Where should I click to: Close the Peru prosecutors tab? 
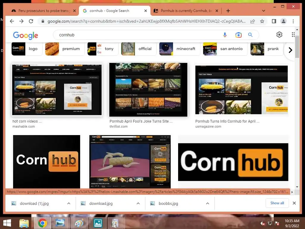point(74,11)
